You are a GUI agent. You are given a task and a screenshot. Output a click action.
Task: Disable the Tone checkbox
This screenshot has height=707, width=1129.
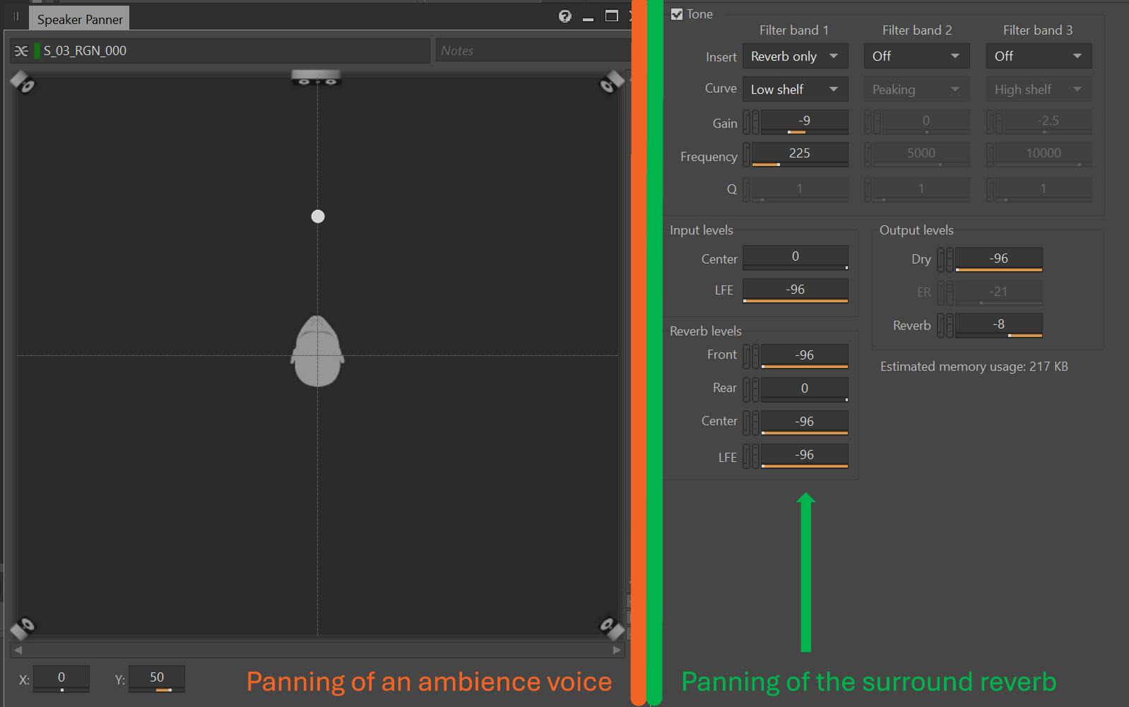tap(677, 14)
